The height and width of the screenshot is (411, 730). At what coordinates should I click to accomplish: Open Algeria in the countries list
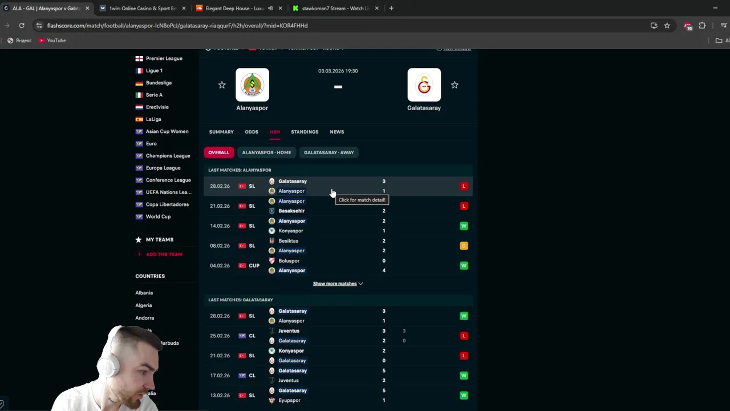pos(144,305)
